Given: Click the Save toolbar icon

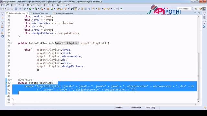Looking at the screenshot, I should pyautogui.click(x=8, y=9).
